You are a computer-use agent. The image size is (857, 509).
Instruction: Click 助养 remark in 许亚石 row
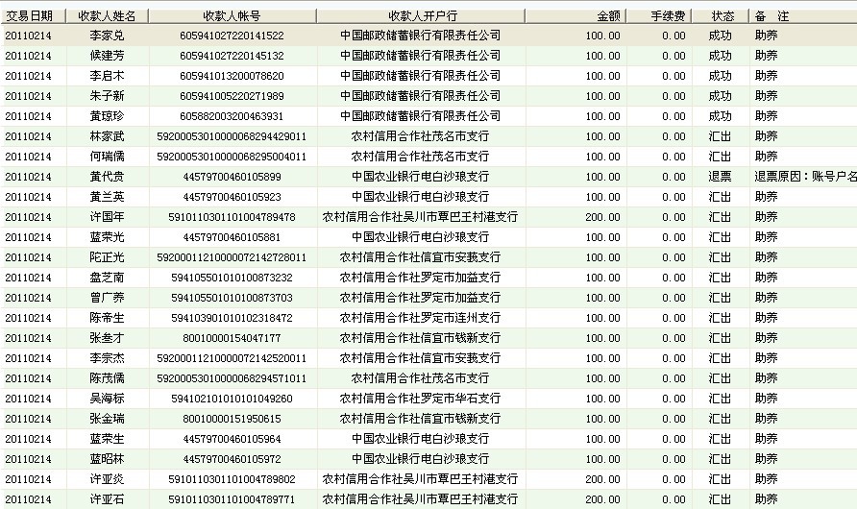coord(766,499)
